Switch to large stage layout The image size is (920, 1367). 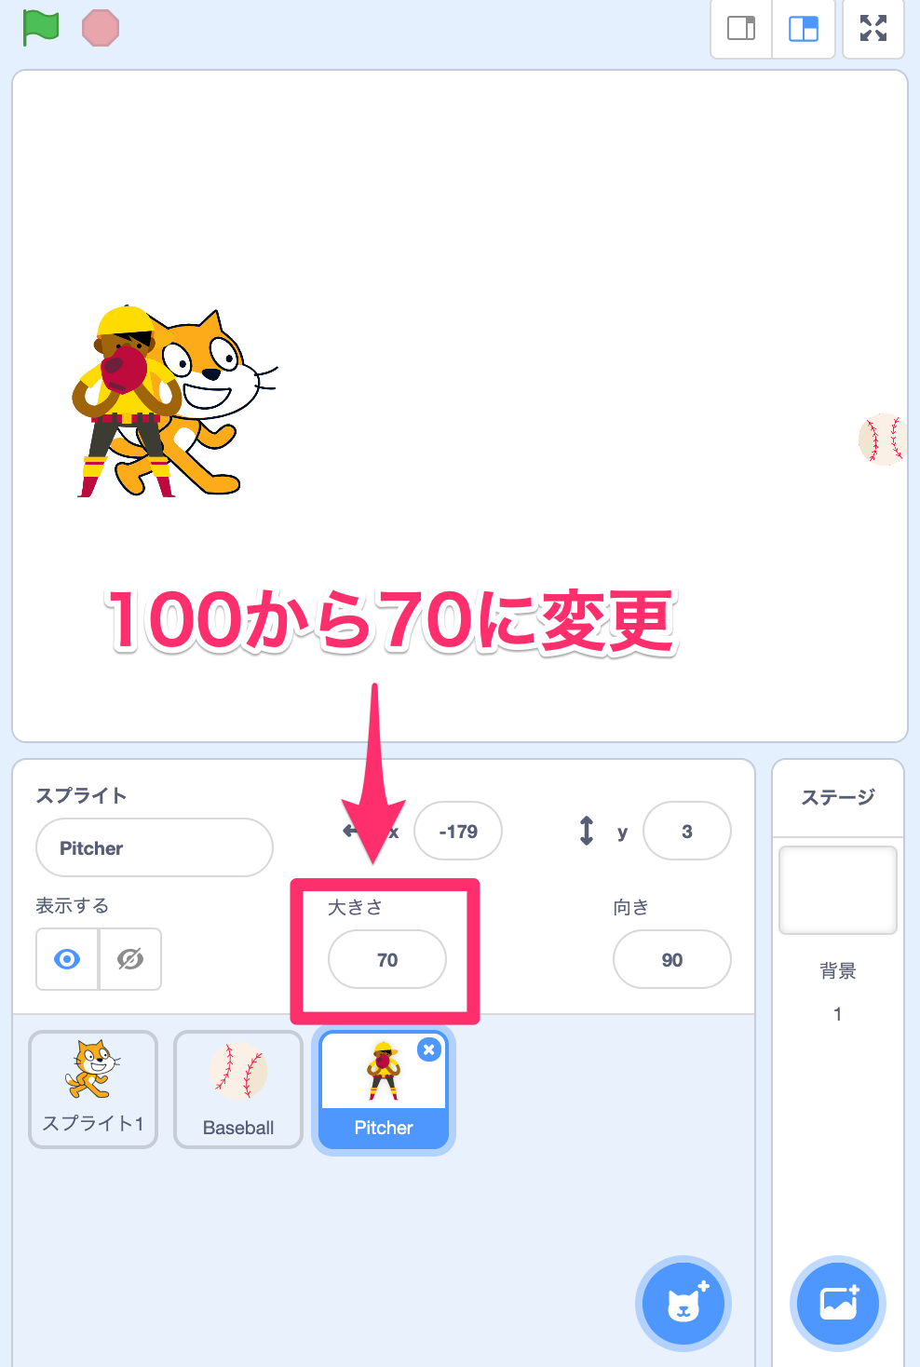pos(804,29)
